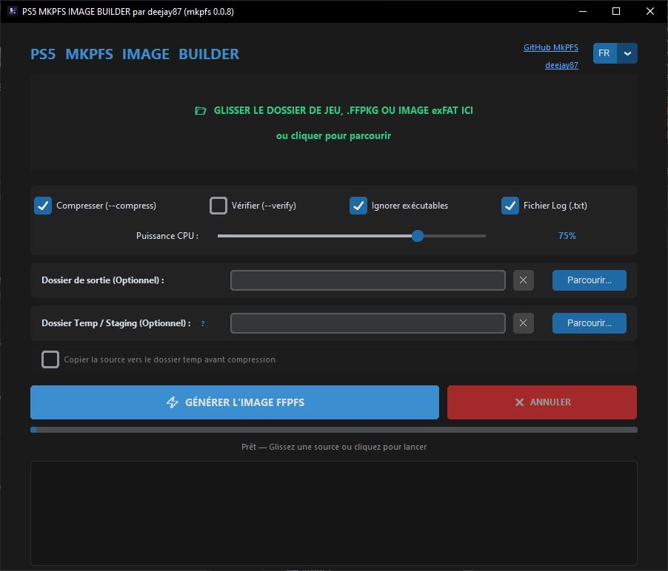Viewport: 668px width, 571px height.
Task: Clear the Temp/Staging folder field with X
Action: click(523, 323)
